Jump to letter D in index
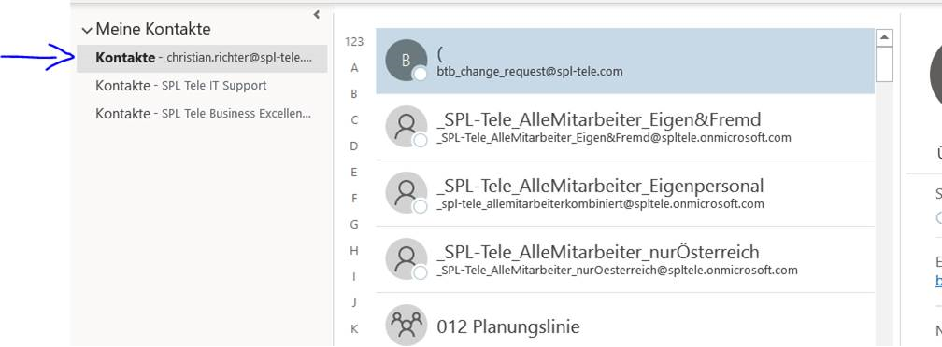Screen dimensions: 942x347 tap(354, 146)
